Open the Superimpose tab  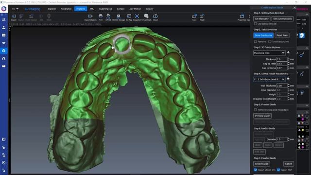[x=105, y=9]
